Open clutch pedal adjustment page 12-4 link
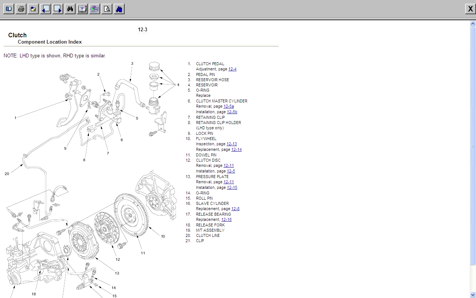Image resolution: width=476 pixels, height=298 pixels. 232,69
